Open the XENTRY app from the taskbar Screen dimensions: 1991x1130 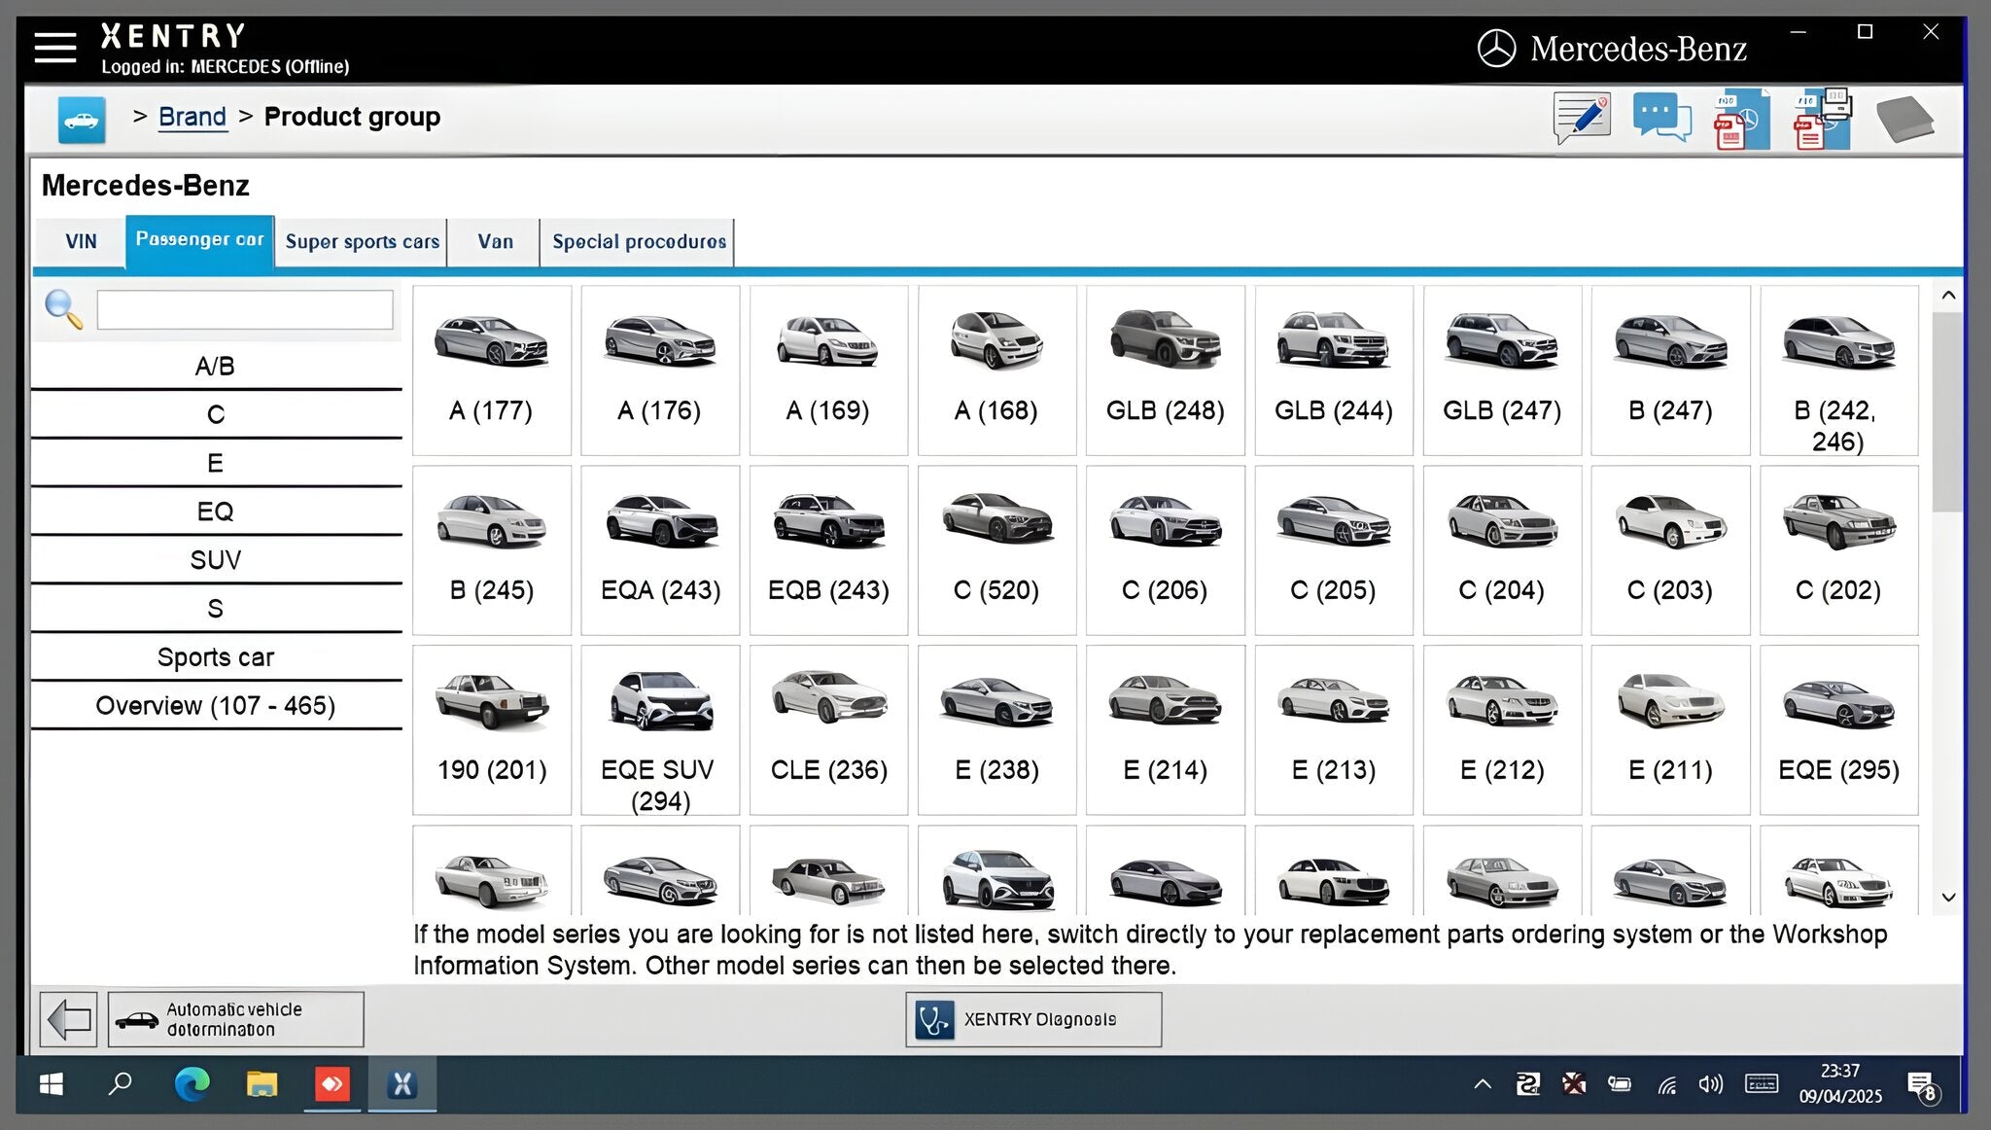402,1084
